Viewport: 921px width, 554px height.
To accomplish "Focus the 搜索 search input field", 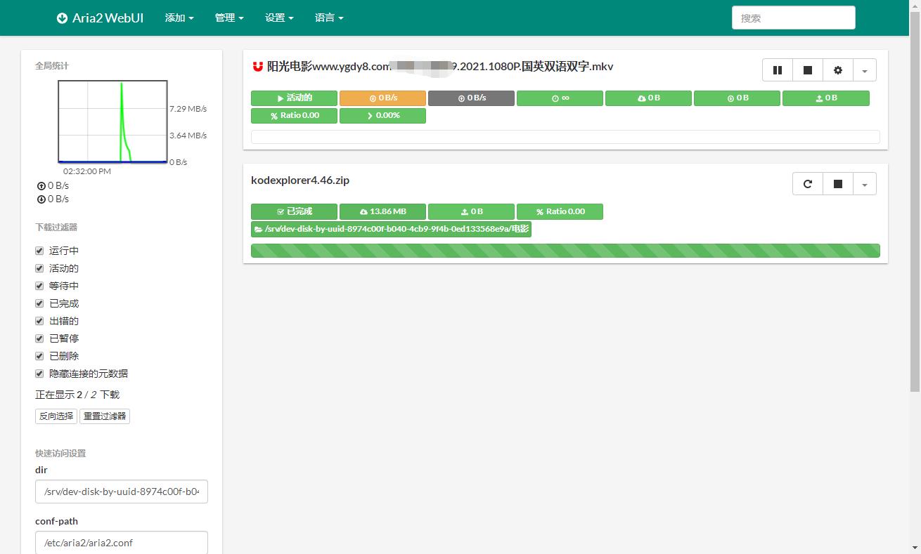I will [x=793, y=18].
